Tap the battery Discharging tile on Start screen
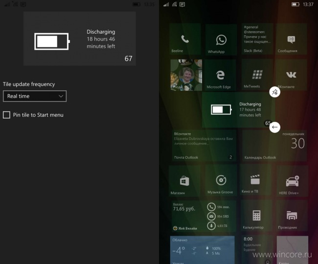 [238, 110]
